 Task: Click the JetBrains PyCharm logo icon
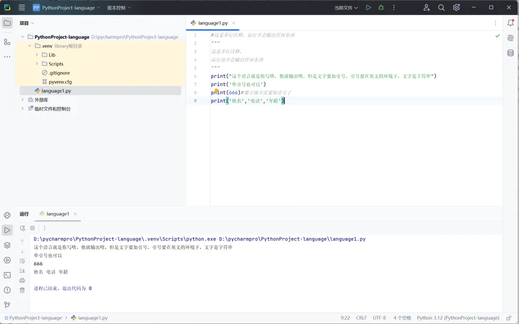click(7, 8)
